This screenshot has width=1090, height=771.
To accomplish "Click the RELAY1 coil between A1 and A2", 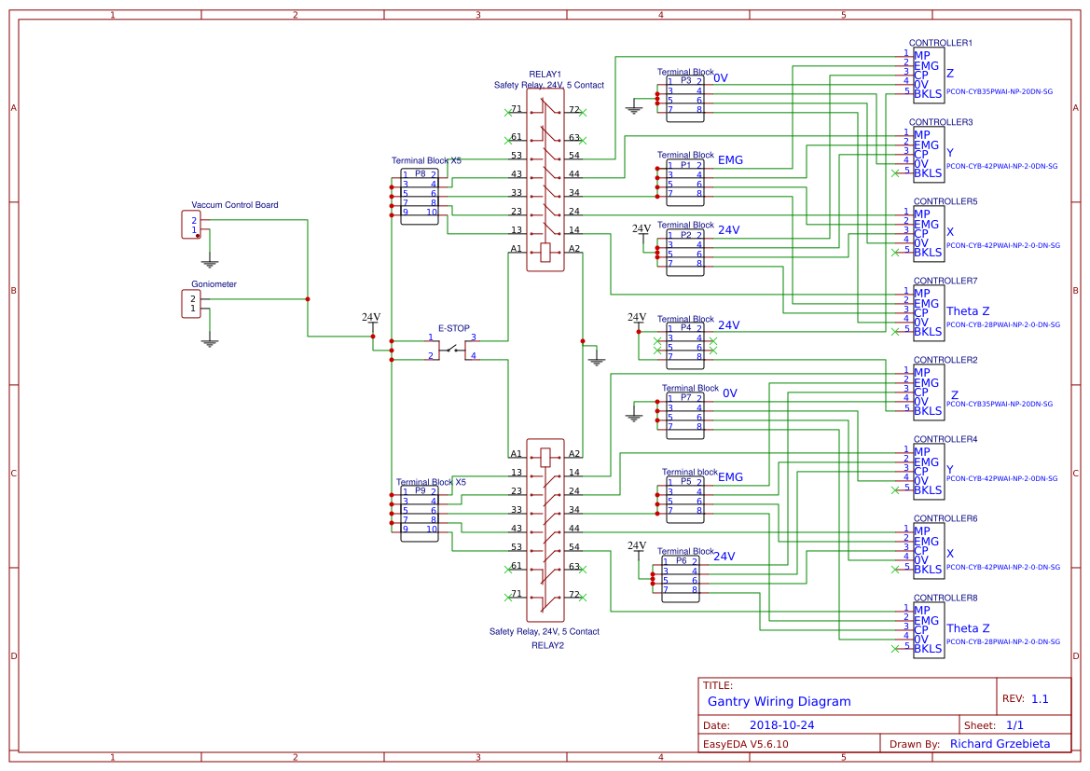I will pyautogui.click(x=544, y=251).
